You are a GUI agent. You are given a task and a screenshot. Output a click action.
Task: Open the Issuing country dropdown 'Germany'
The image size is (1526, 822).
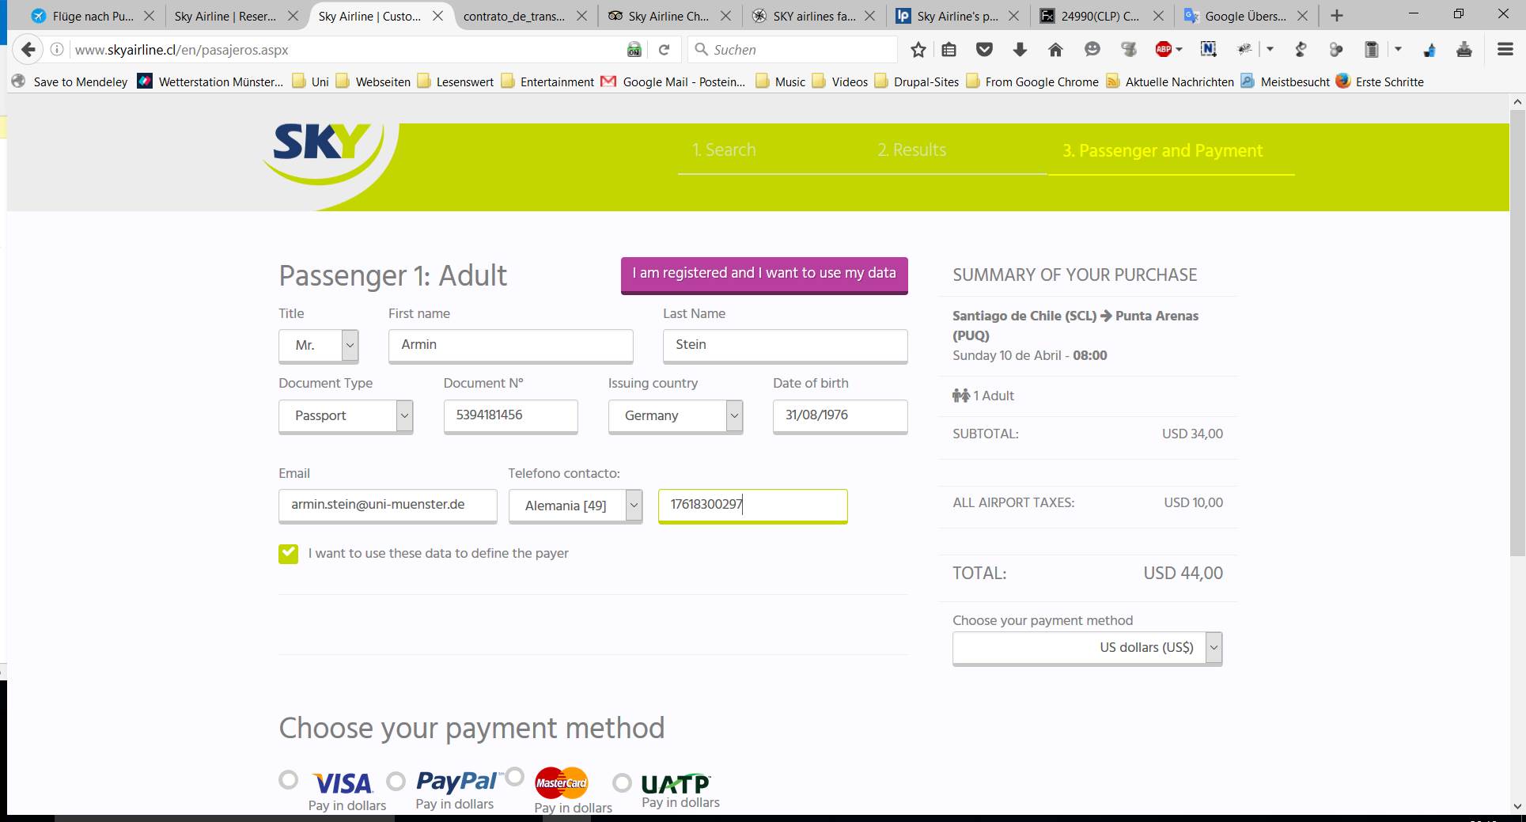(676, 416)
